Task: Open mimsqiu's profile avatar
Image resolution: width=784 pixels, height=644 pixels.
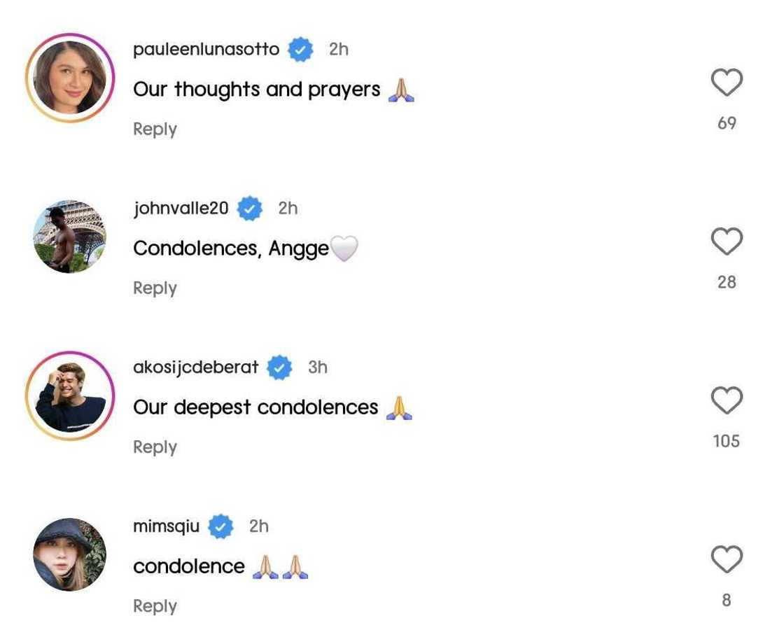Action: click(69, 554)
